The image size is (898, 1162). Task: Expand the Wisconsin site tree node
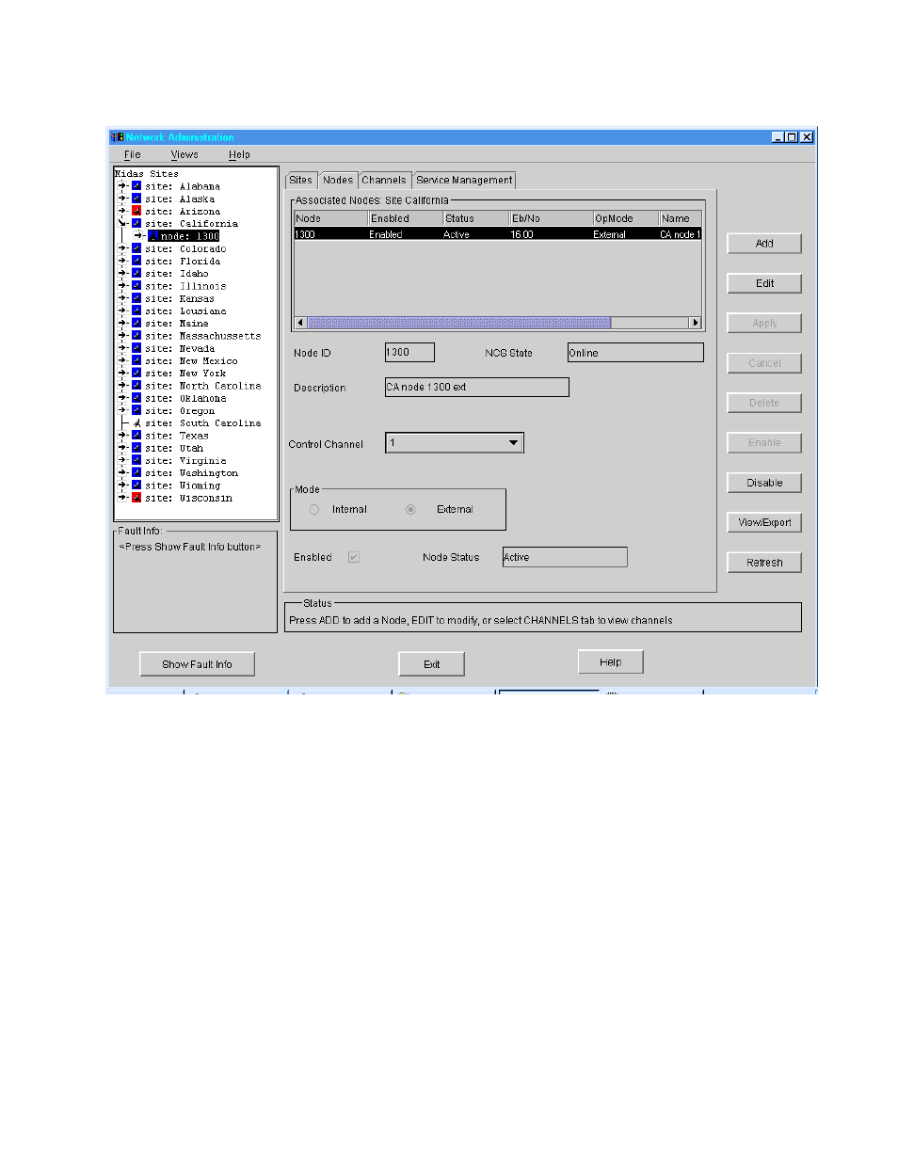(122, 498)
